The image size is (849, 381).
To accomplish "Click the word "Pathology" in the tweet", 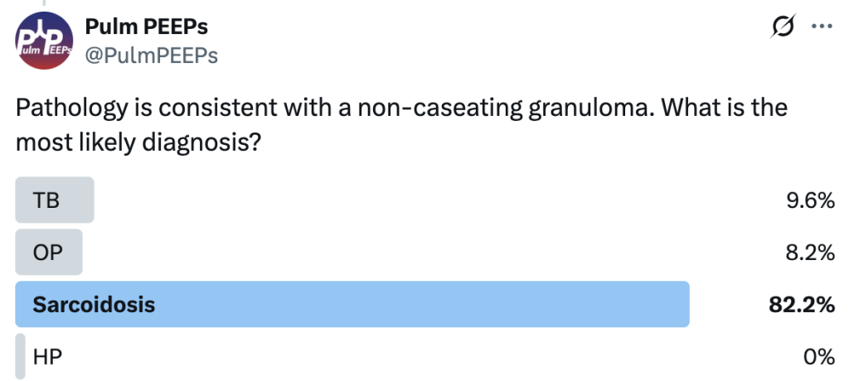I will (x=65, y=109).
